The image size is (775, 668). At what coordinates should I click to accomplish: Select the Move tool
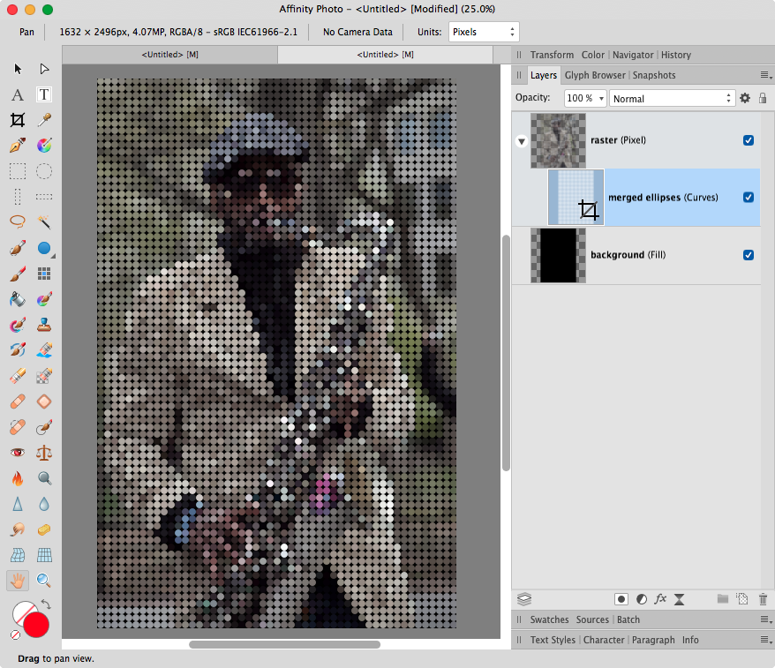pos(17,69)
